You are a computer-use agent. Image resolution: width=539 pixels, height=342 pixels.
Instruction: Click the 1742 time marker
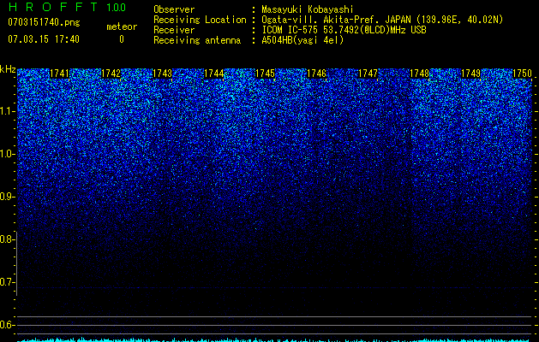click(x=111, y=74)
